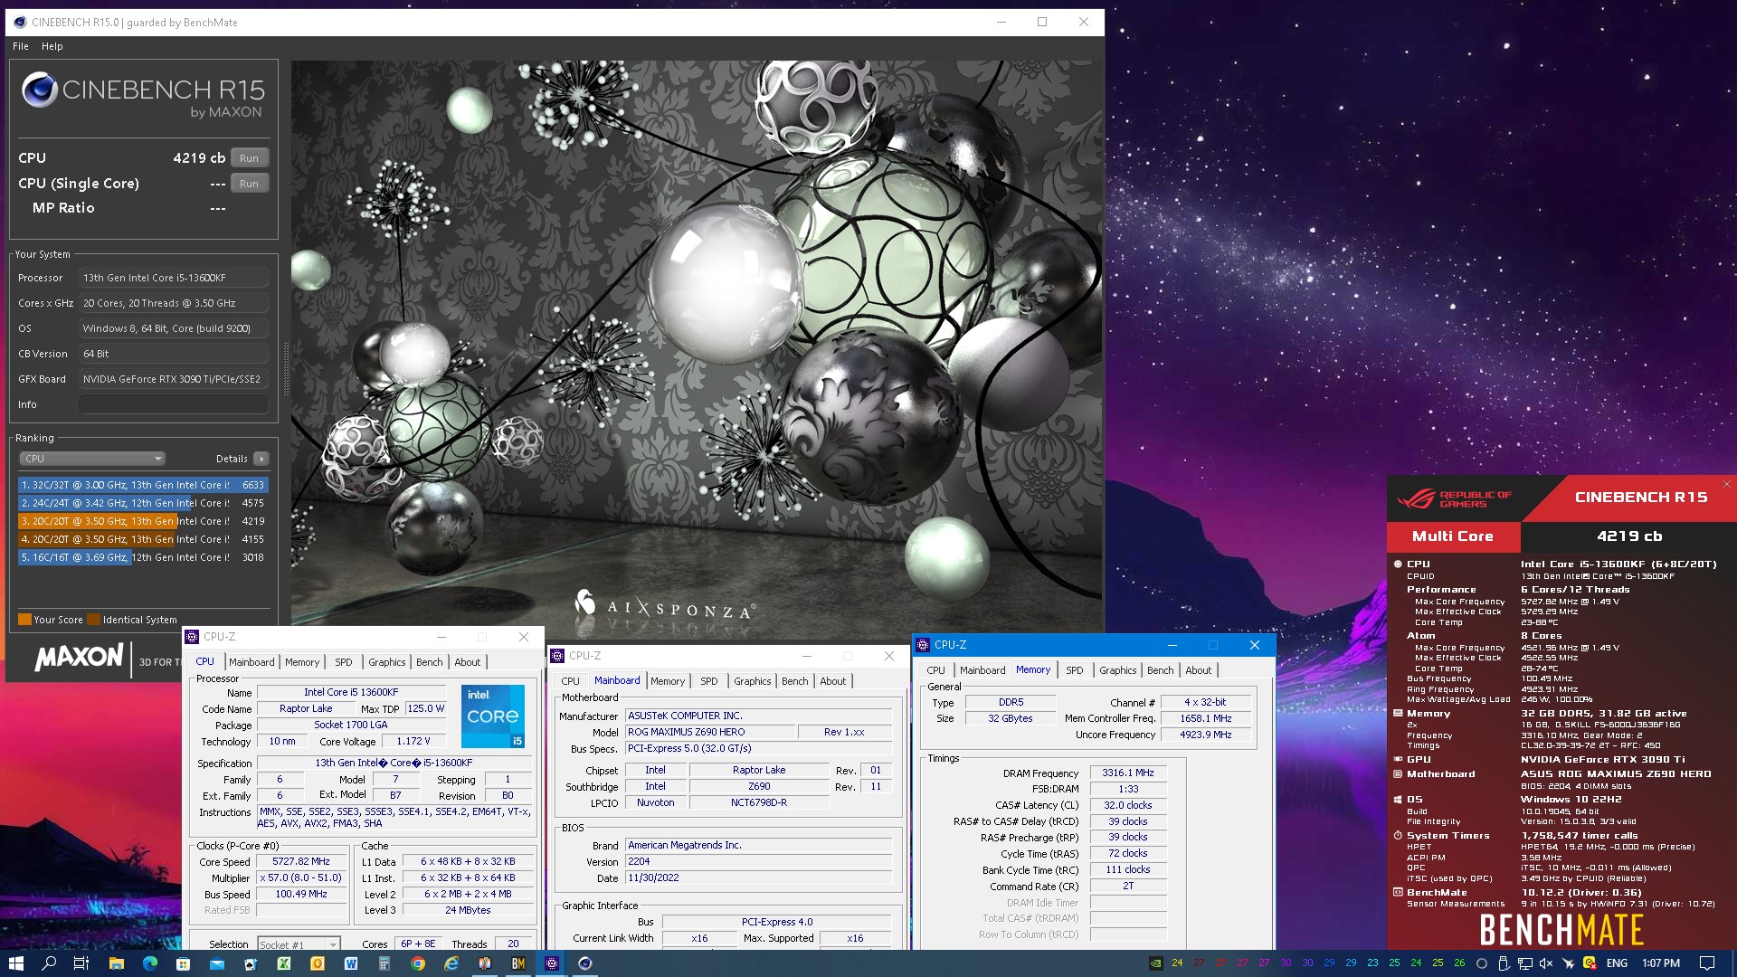Switch to CPU tab in middle CPU-Z window
This screenshot has width=1737, height=977.
570,681
